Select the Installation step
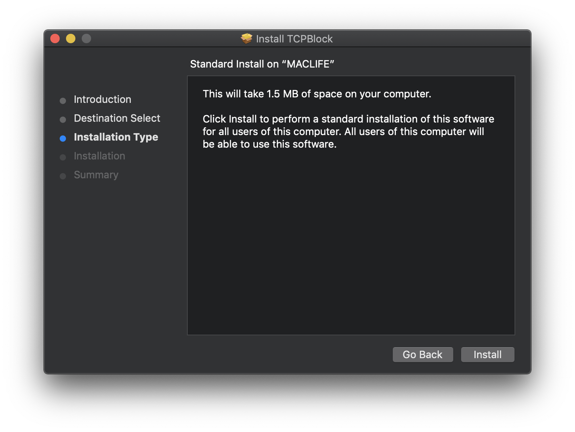 99,156
